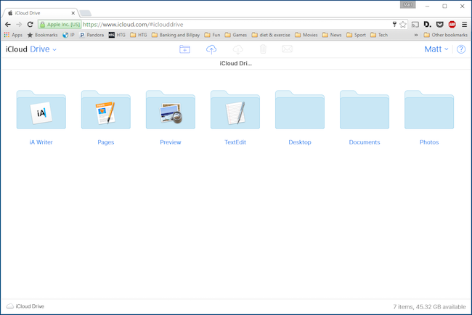Open the Chrome hamburger menu
Image resolution: width=472 pixels, height=315 pixels.
click(465, 25)
